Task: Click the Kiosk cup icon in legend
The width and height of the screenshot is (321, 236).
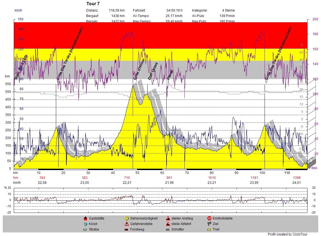Action: point(85,224)
